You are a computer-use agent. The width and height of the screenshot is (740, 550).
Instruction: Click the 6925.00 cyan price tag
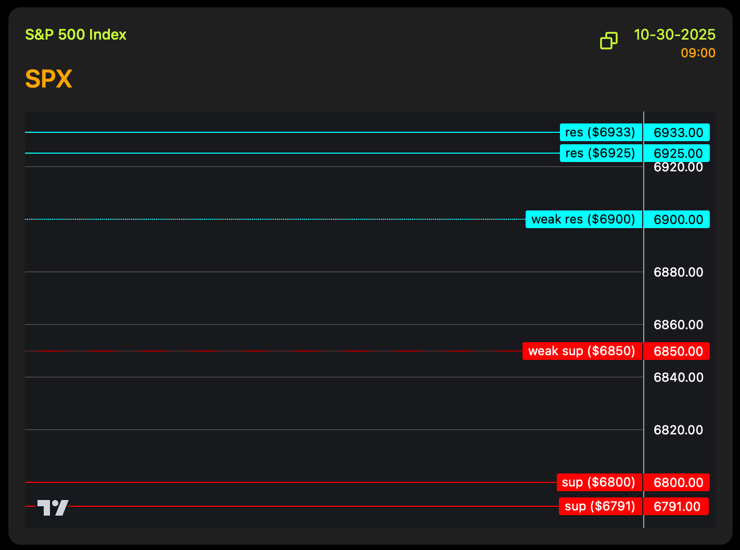click(678, 154)
